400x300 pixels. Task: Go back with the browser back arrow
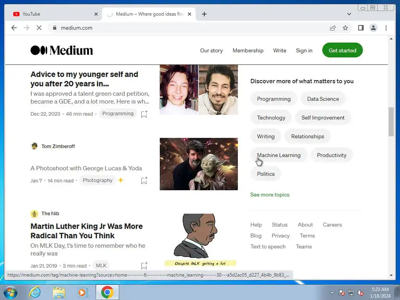coord(14,28)
